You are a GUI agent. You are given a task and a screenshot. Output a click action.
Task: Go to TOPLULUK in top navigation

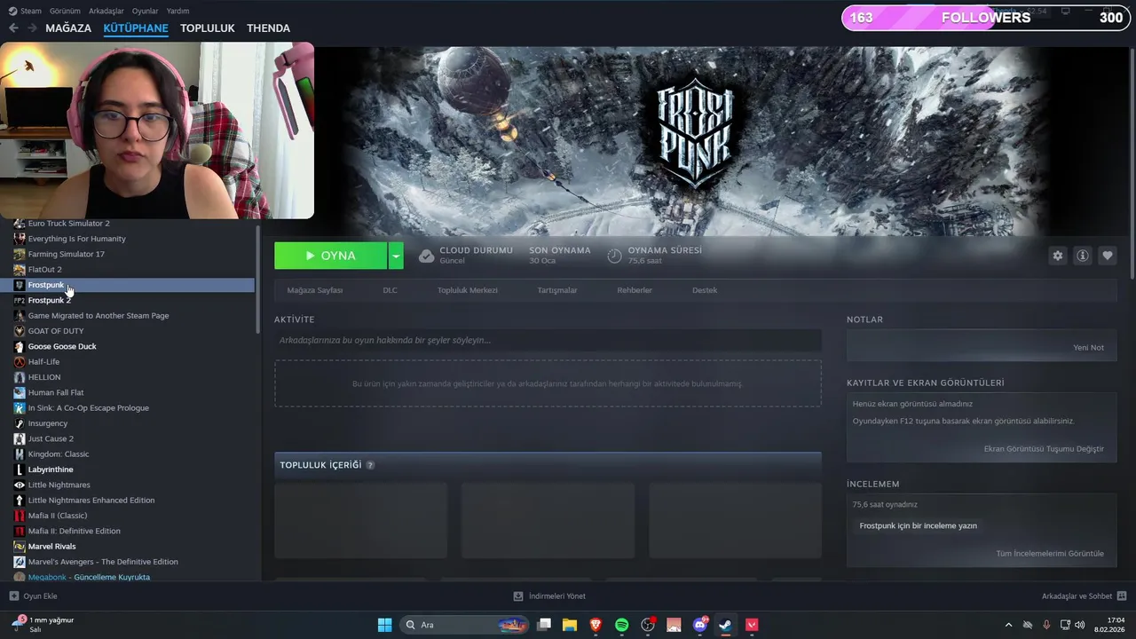click(x=208, y=28)
